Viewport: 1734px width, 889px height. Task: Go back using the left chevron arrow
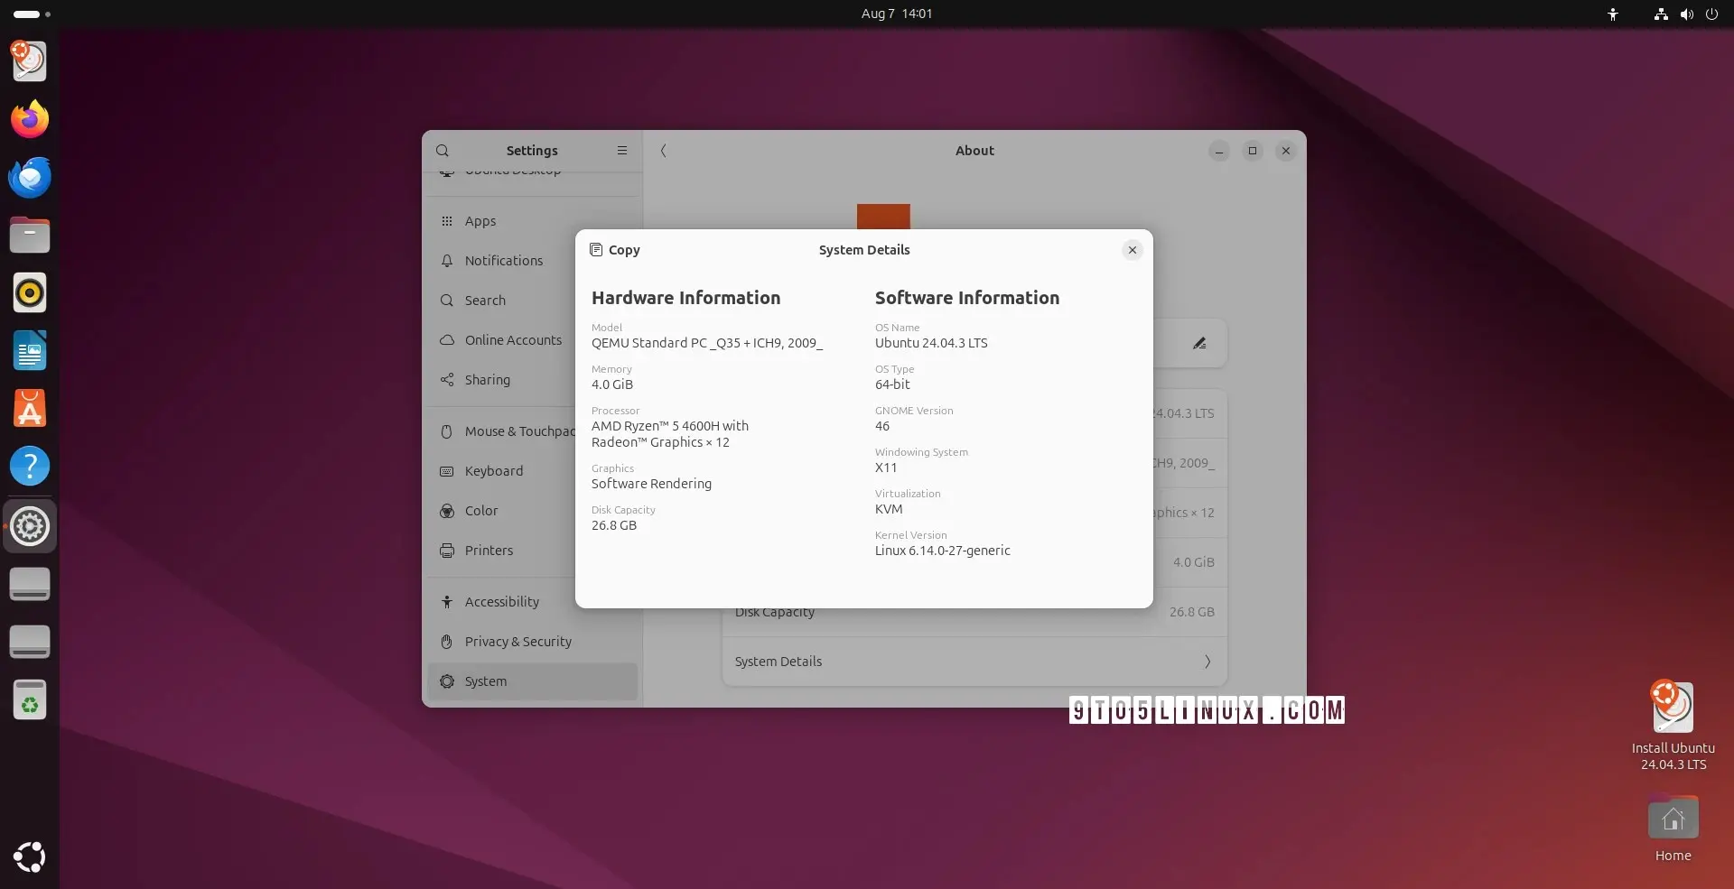coord(664,151)
